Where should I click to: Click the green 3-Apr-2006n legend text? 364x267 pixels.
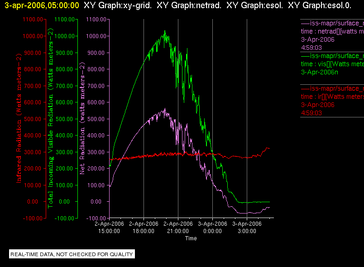320,72
